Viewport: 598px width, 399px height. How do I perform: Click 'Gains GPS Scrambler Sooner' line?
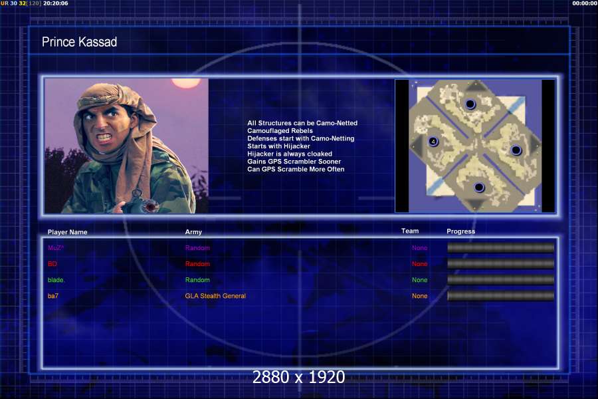point(294,161)
